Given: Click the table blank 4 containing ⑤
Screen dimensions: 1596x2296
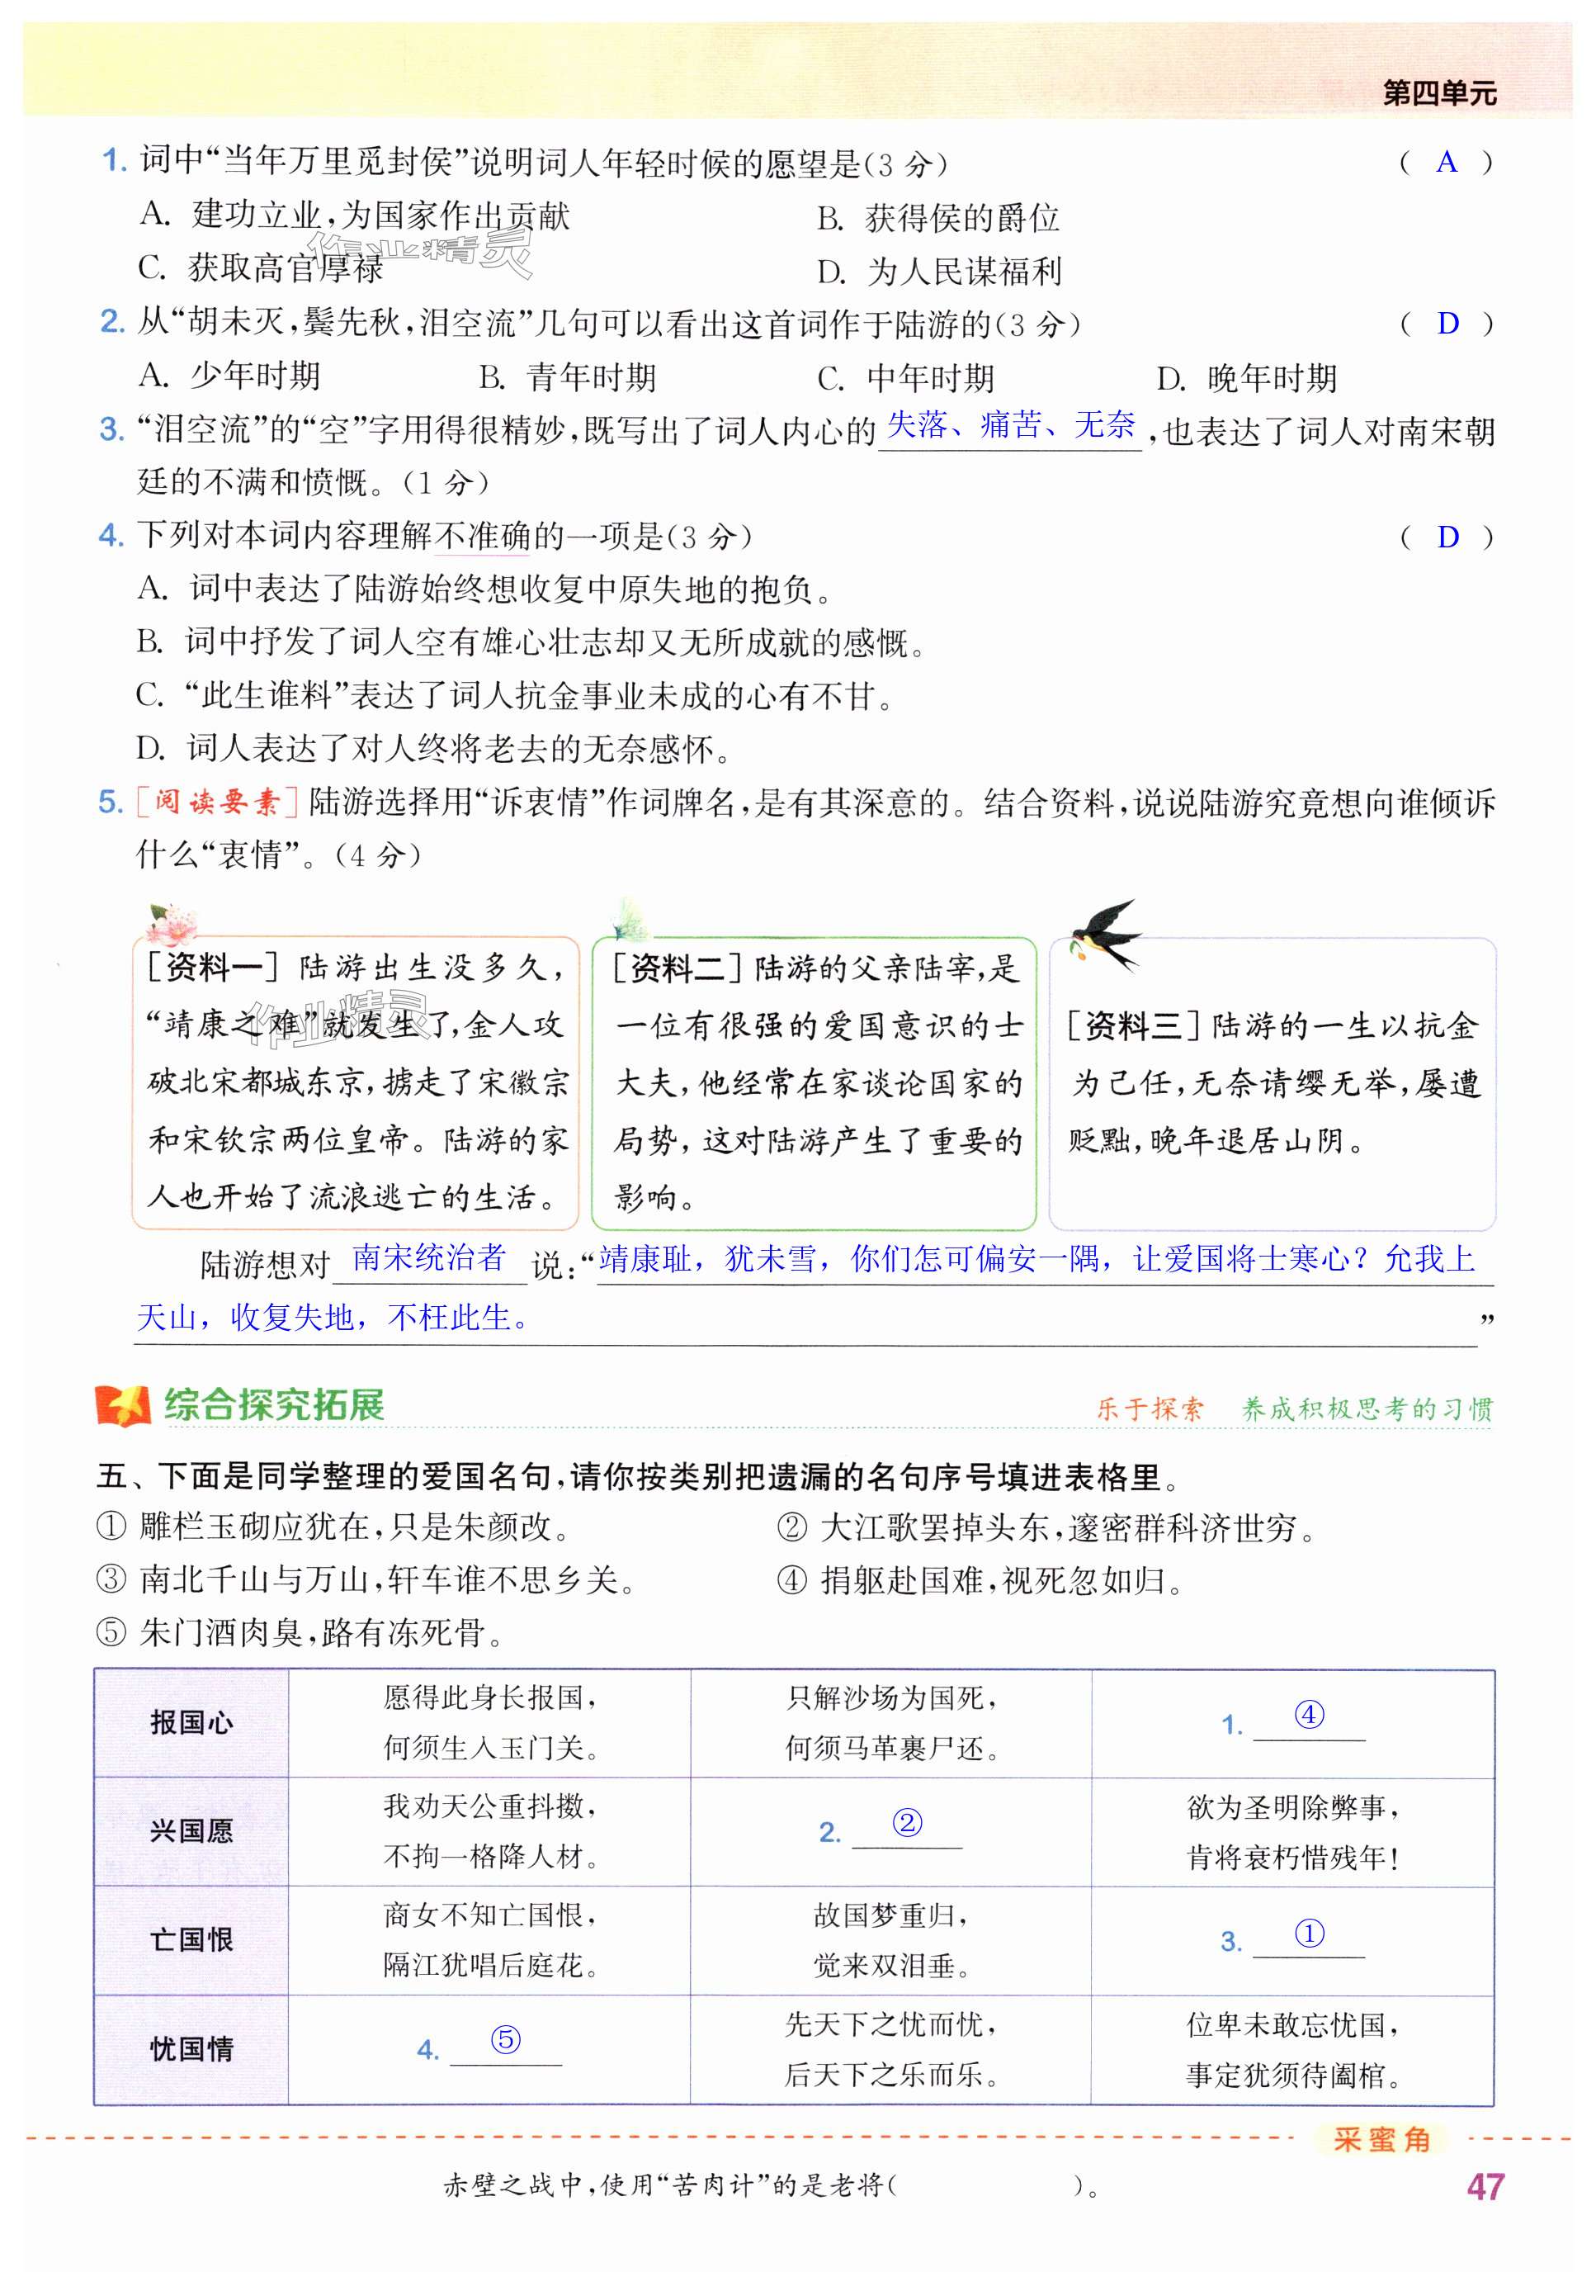Looking at the screenshot, I should coord(506,2043).
